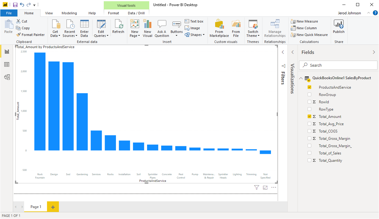The image size is (379, 219).
Task: Click the Refresh data icon
Action: (118, 25)
